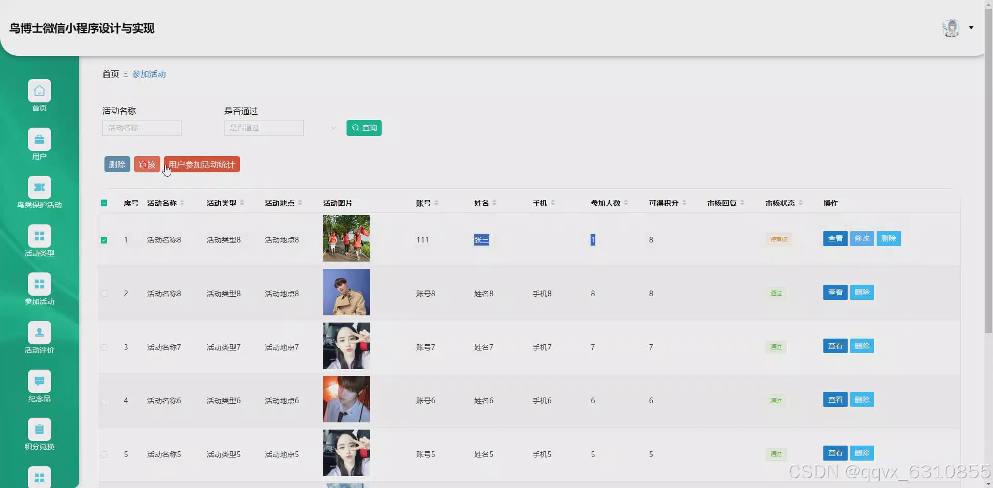Click the cell 活动类型5
993x488 pixels.
coord(223,454)
